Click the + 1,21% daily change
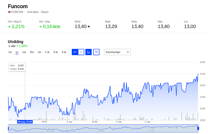This screenshot has width=208, height=134. tap(16, 27)
